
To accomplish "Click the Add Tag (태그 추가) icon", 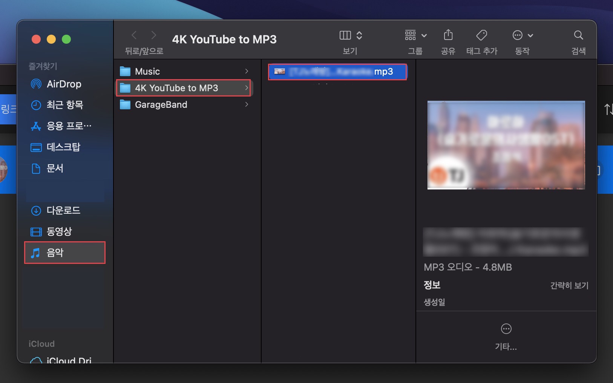I will point(481,35).
